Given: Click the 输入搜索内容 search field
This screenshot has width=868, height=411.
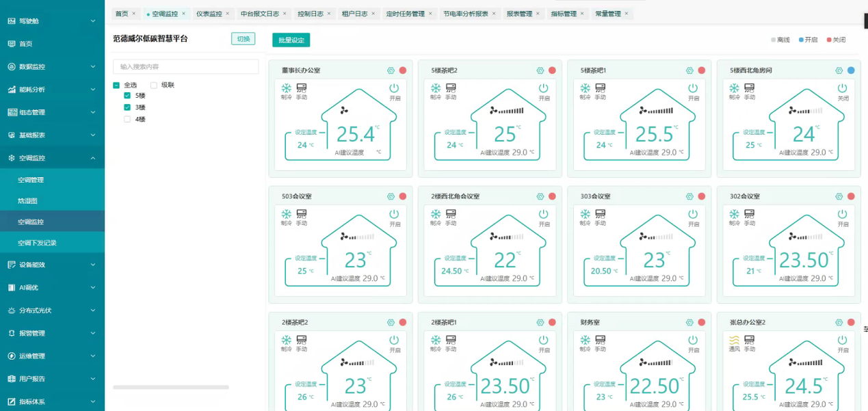Looking at the screenshot, I should (185, 66).
